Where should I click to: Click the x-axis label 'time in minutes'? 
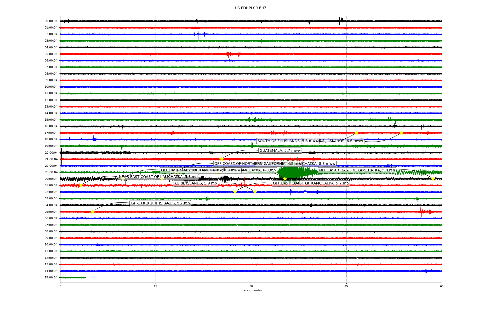pos(251,290)
